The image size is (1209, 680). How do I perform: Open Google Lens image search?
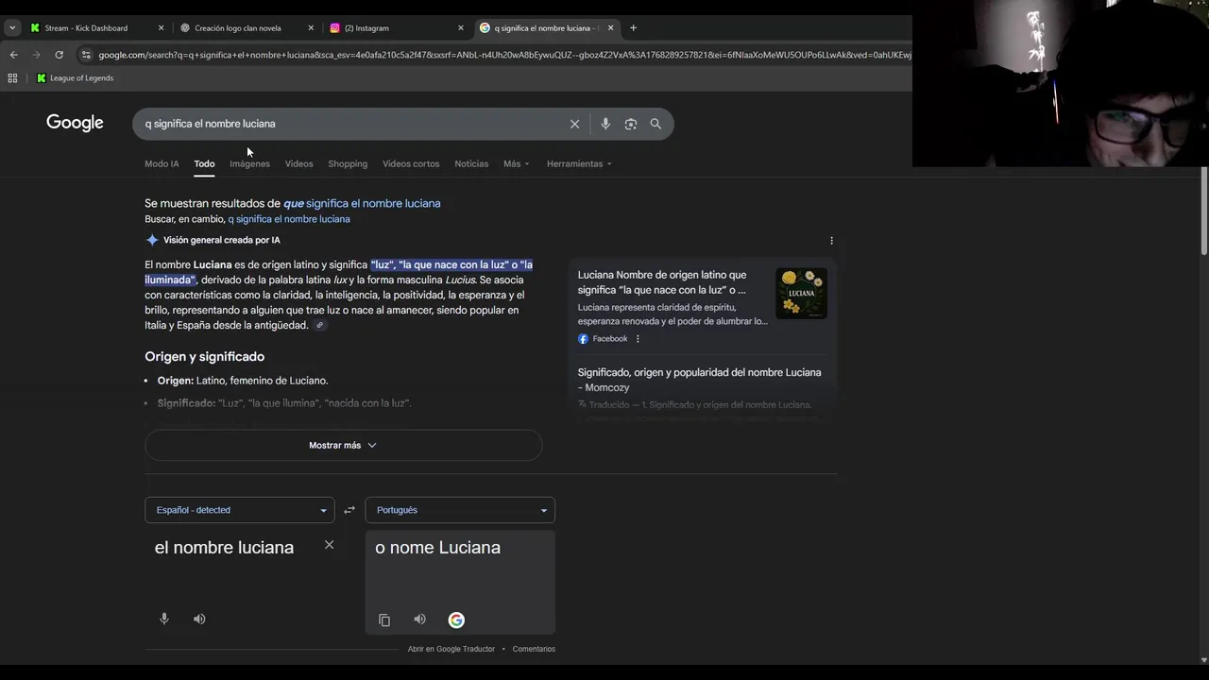(x=631, y=124)
